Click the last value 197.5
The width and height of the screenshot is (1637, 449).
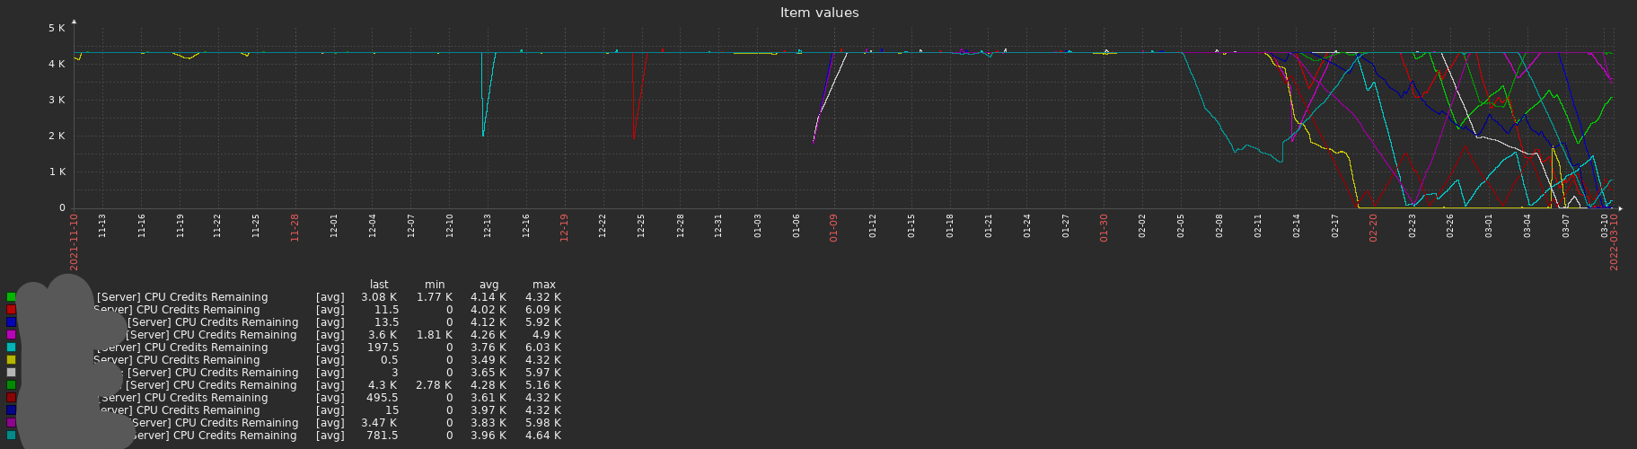(x=383, y=348)
